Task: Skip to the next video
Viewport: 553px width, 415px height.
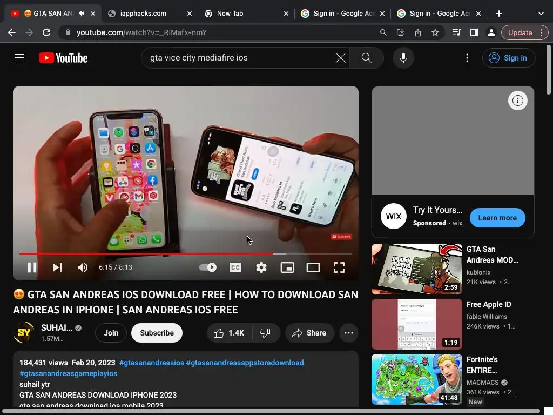Action: [x=57, y=267]
